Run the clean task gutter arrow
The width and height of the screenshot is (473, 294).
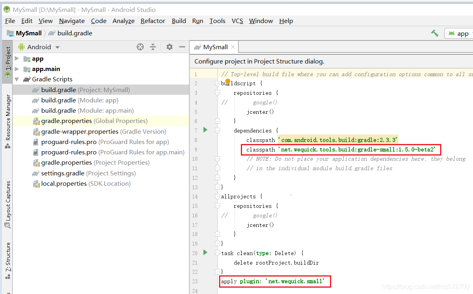coord(205,252)
